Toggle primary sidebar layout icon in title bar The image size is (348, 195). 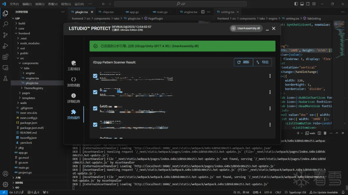pyautogui.click(x=296, y=4)
